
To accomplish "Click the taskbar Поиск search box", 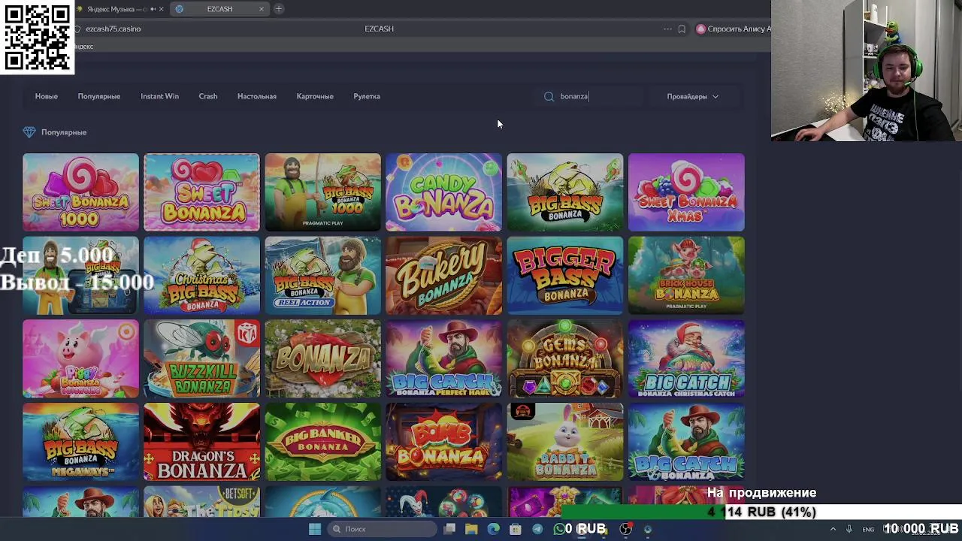I will click(381, 529).
